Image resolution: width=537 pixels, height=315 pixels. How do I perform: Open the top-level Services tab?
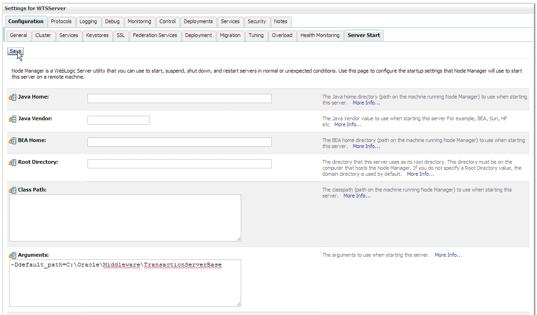(x=230, y=22)
